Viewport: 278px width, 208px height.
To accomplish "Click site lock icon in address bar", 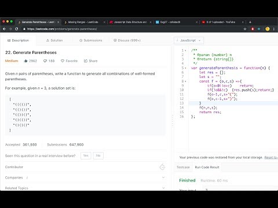I will click(24, 29).
